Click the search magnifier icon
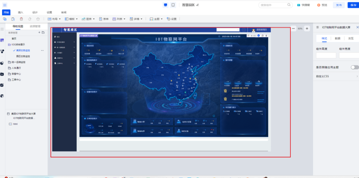Screen dimensions: 359x178 [x=289, y=5]
